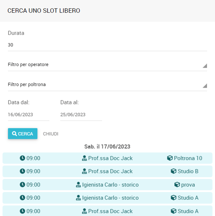Expand the Filtro per operatore dropdown arrow

click(205, 66)
